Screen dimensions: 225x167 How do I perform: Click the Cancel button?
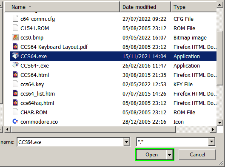coord(197,155)
